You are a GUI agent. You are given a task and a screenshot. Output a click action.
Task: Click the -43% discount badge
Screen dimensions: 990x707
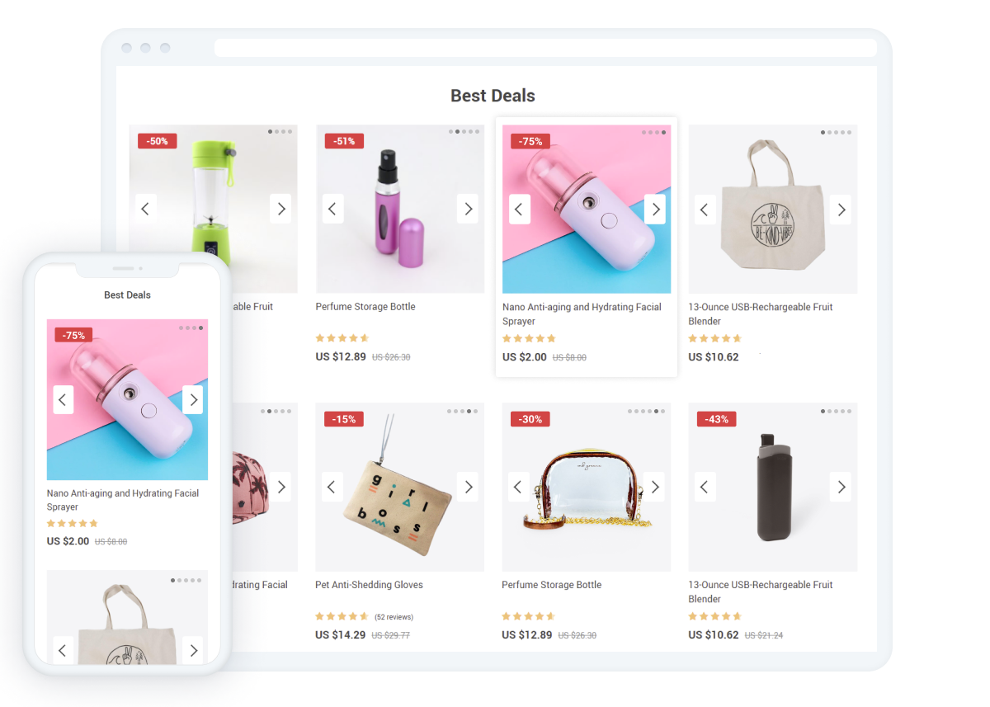tap(716, 419)
